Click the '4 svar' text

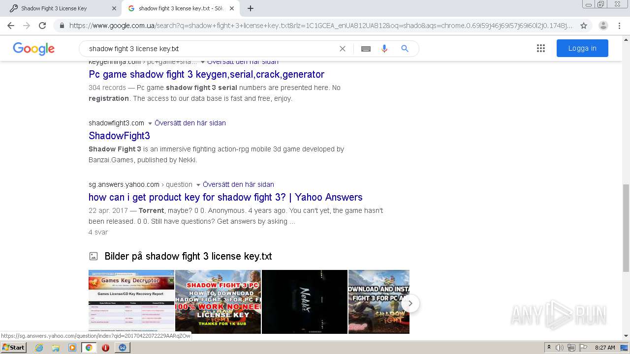tap(98, 232)
